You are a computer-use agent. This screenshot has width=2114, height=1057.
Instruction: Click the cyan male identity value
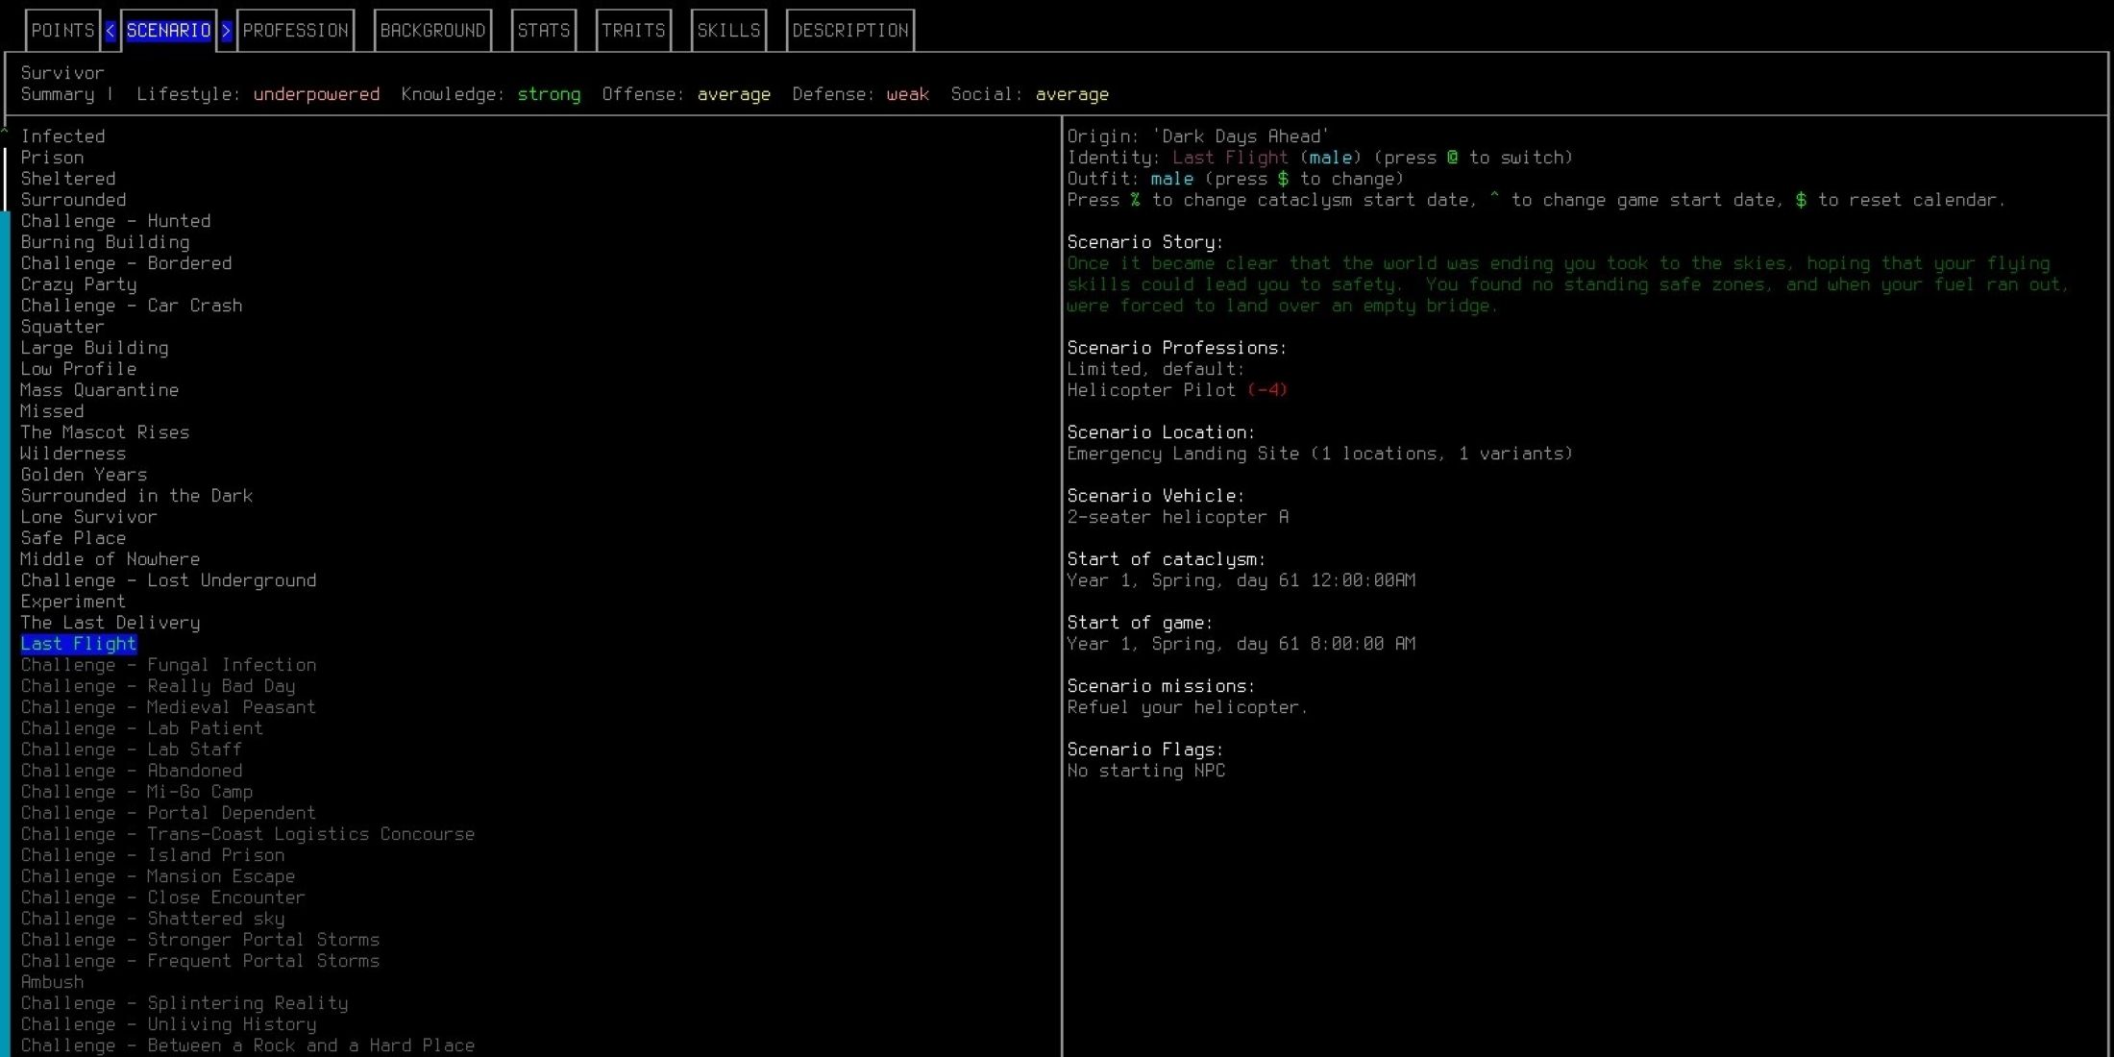pos(1331,158)
